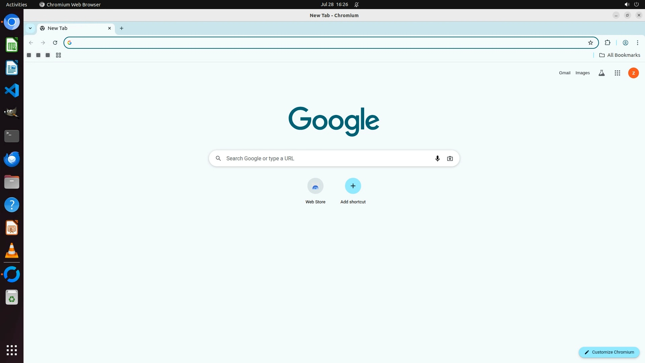645x363 pixels.
Task: Click the Customize Chromium button
Action: click(609, 352)
